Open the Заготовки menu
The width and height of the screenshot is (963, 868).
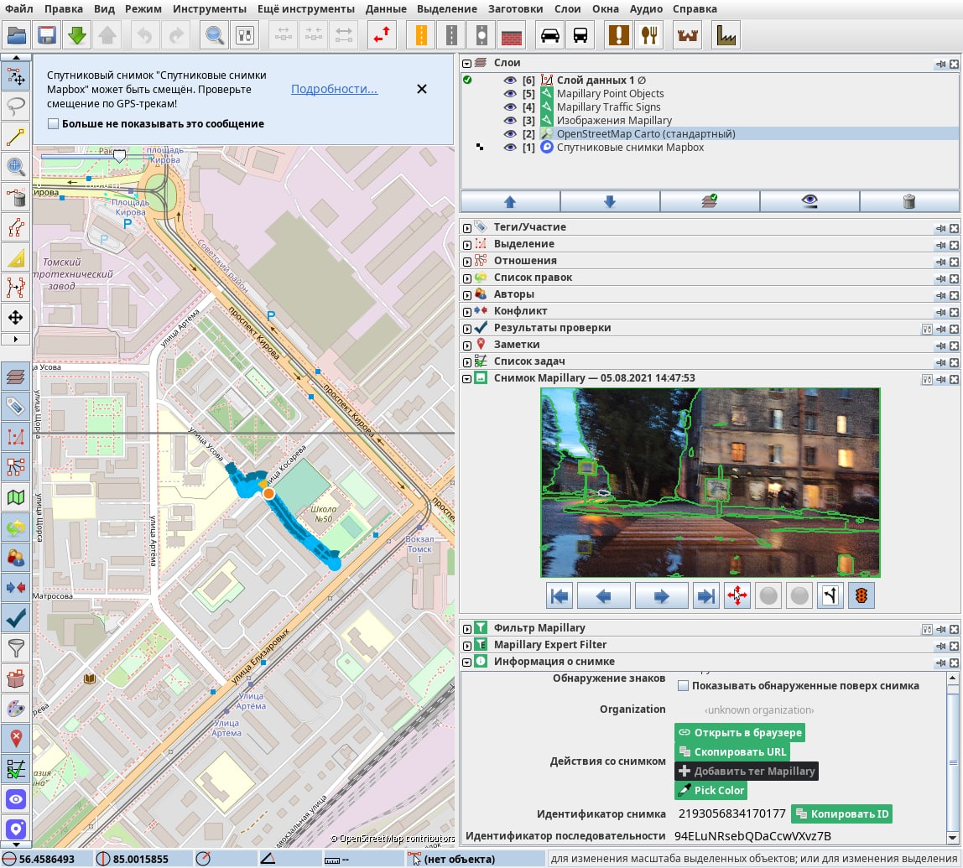pos(516,9)
